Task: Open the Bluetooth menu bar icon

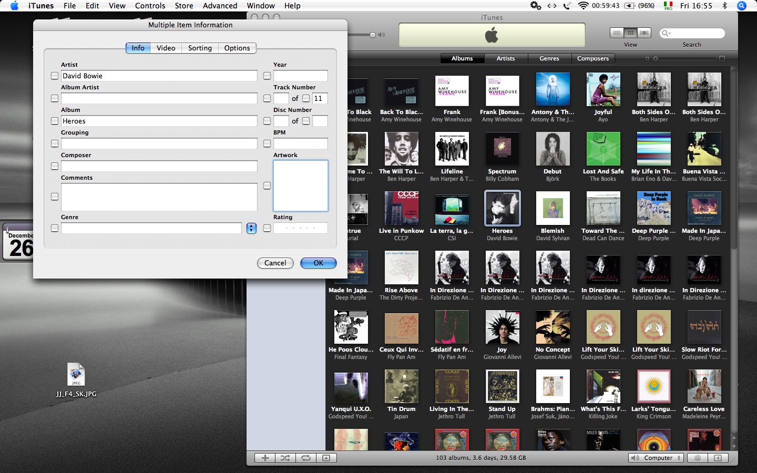Action: tap(724, 6)
